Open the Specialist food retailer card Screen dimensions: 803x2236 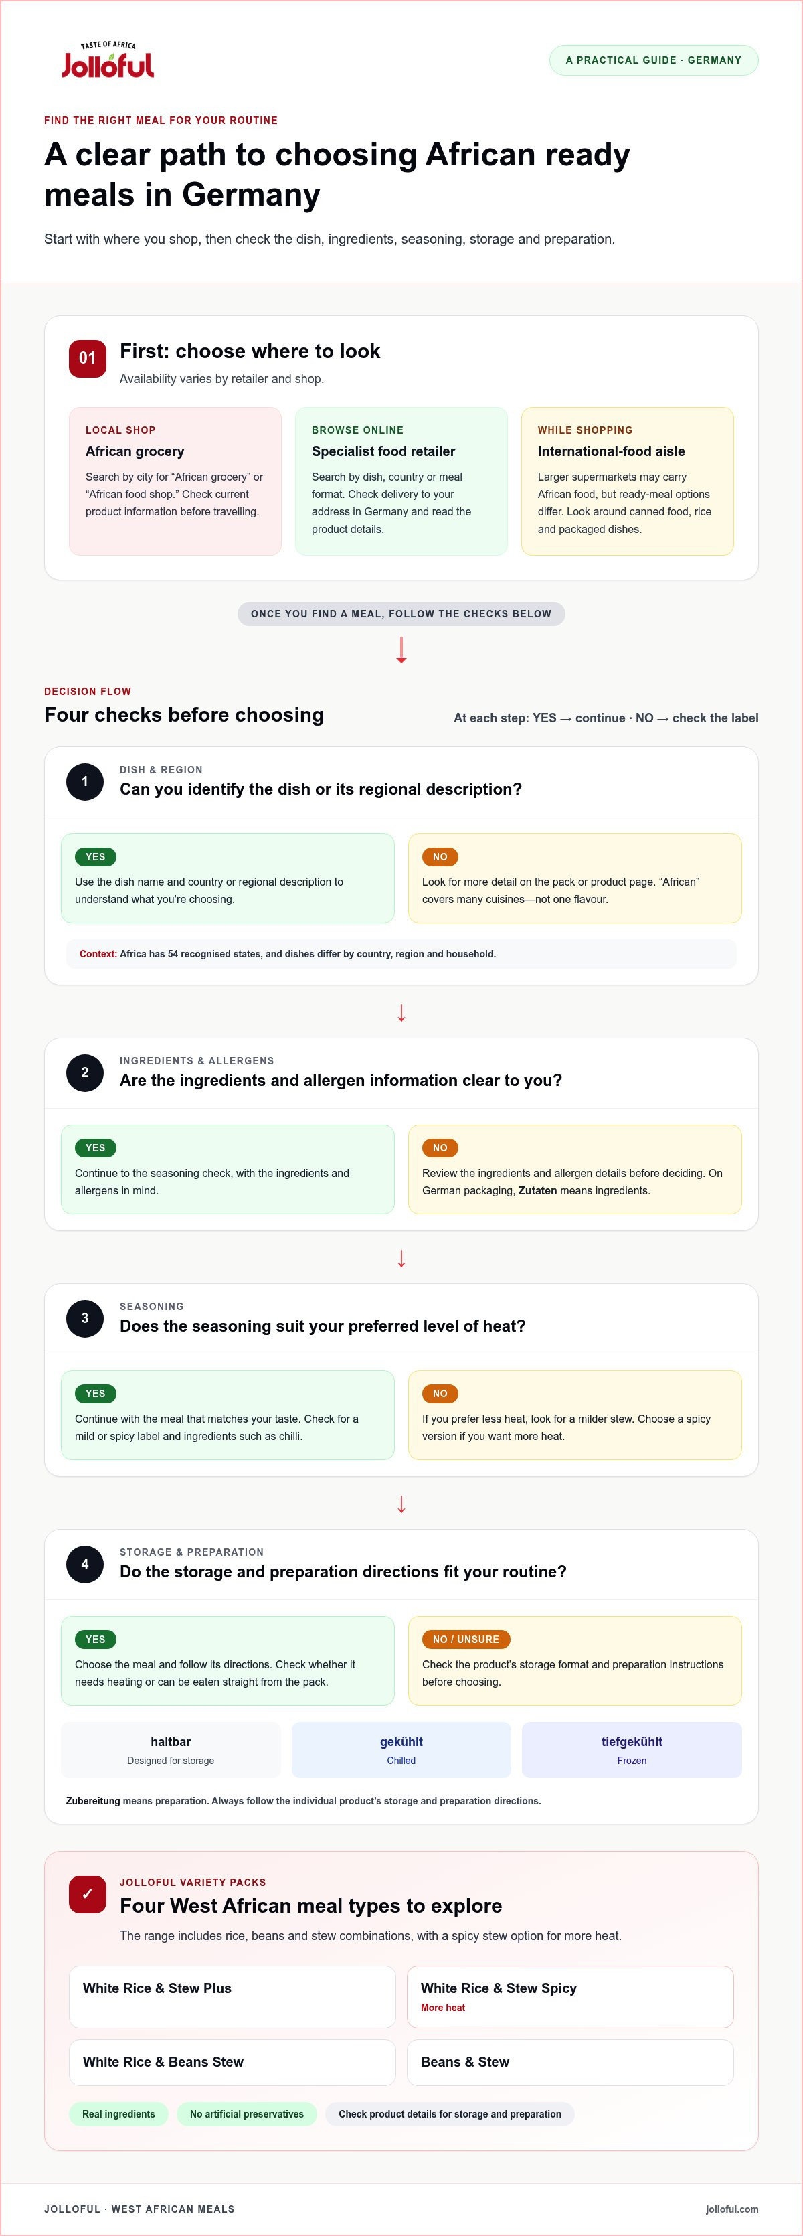(x=401, y=481)
